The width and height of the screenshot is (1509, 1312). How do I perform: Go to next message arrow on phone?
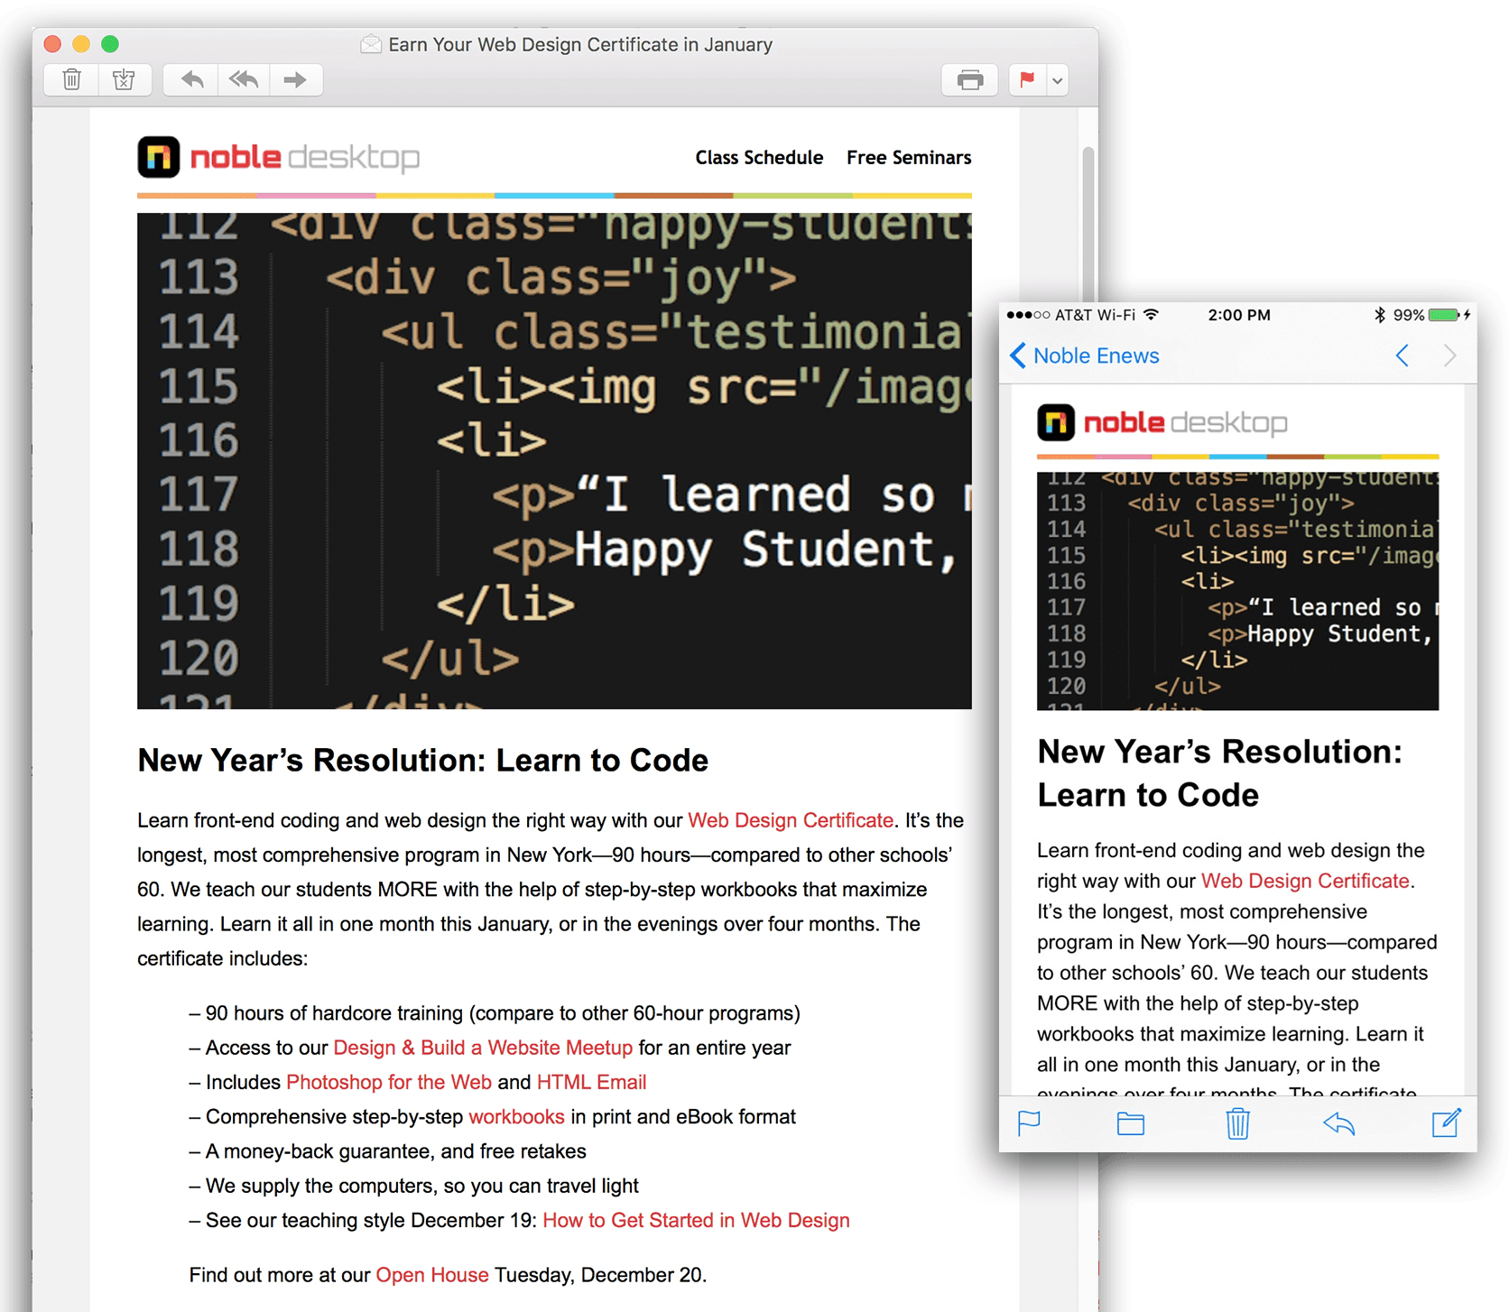coord(1449,356)
